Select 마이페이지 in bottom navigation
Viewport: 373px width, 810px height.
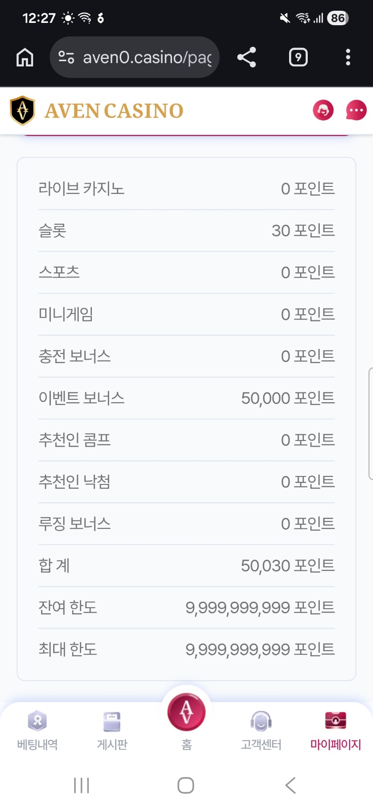click(x=336, y=730)
